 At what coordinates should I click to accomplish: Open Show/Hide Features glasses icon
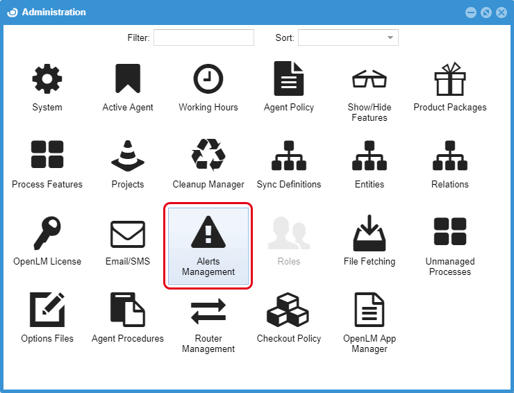pos(369,79)
